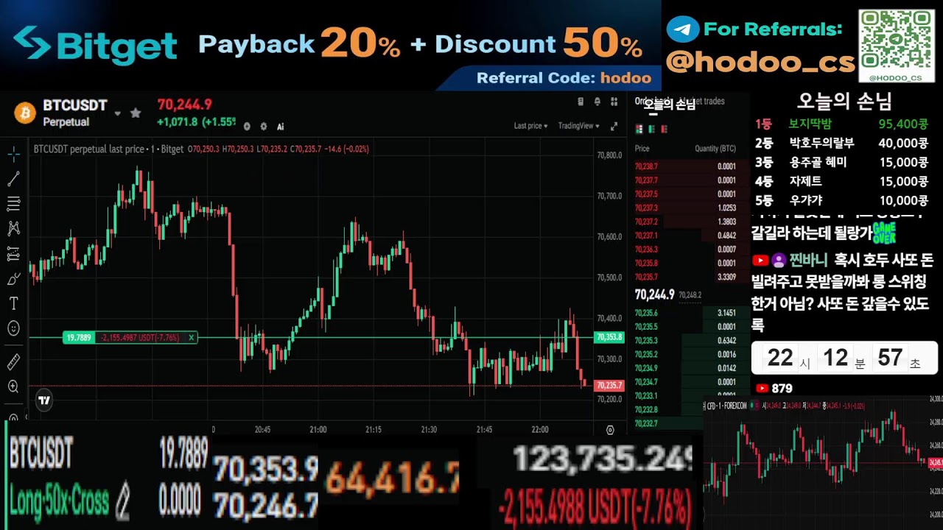Click the Price column header
Screen dimensions: 943x530
pos(642,149)
